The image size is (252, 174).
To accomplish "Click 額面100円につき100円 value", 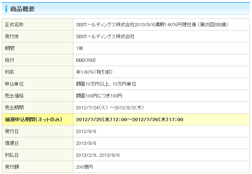I will point(99,96).
